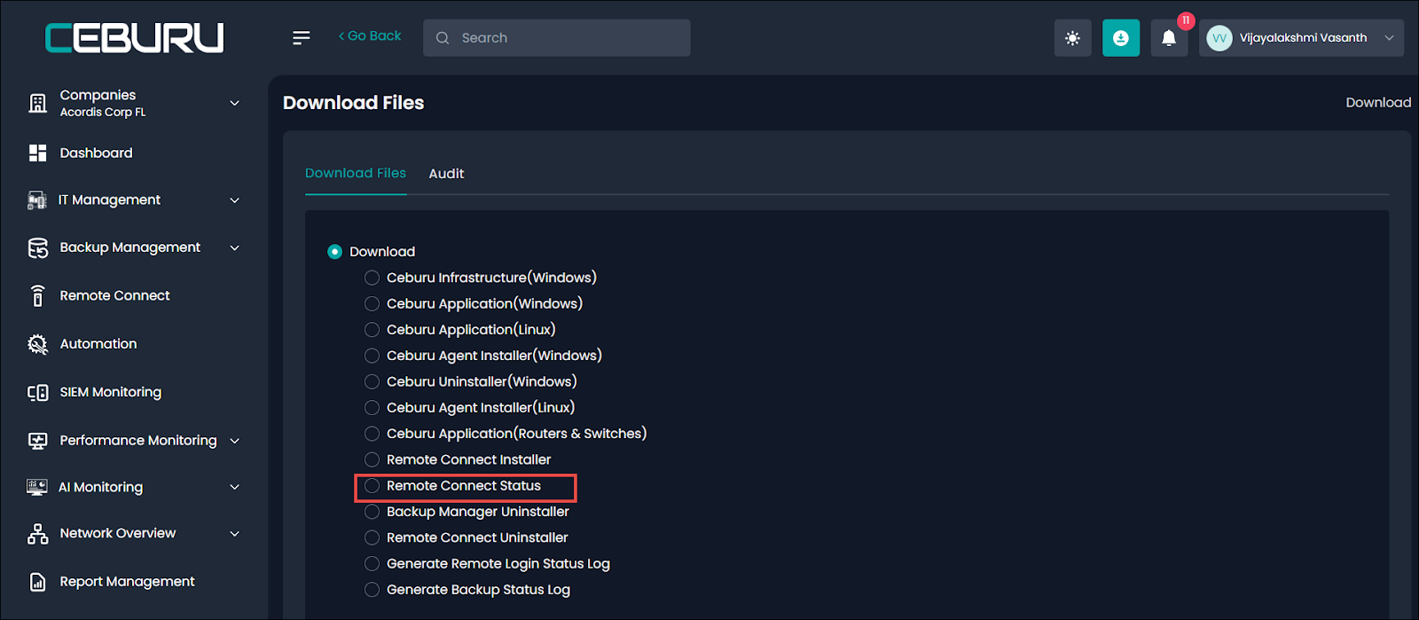The image size is (1419, 620).
Task: Click the AI Monitoring icon
Action: pos(37,487)
